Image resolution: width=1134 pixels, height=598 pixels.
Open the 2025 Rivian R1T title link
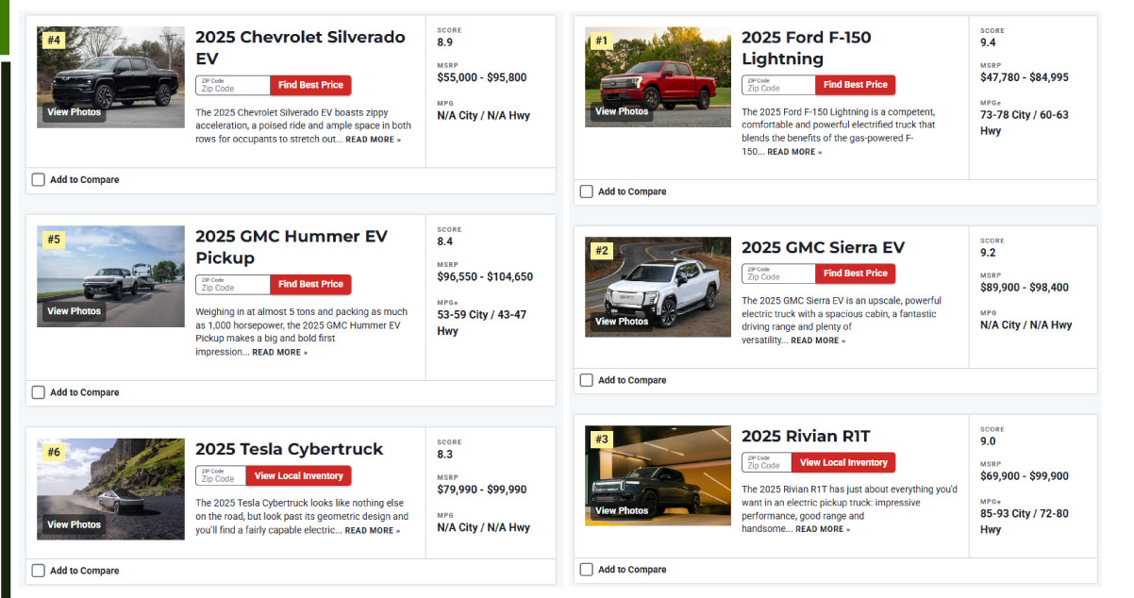click(x=806, y=436)
